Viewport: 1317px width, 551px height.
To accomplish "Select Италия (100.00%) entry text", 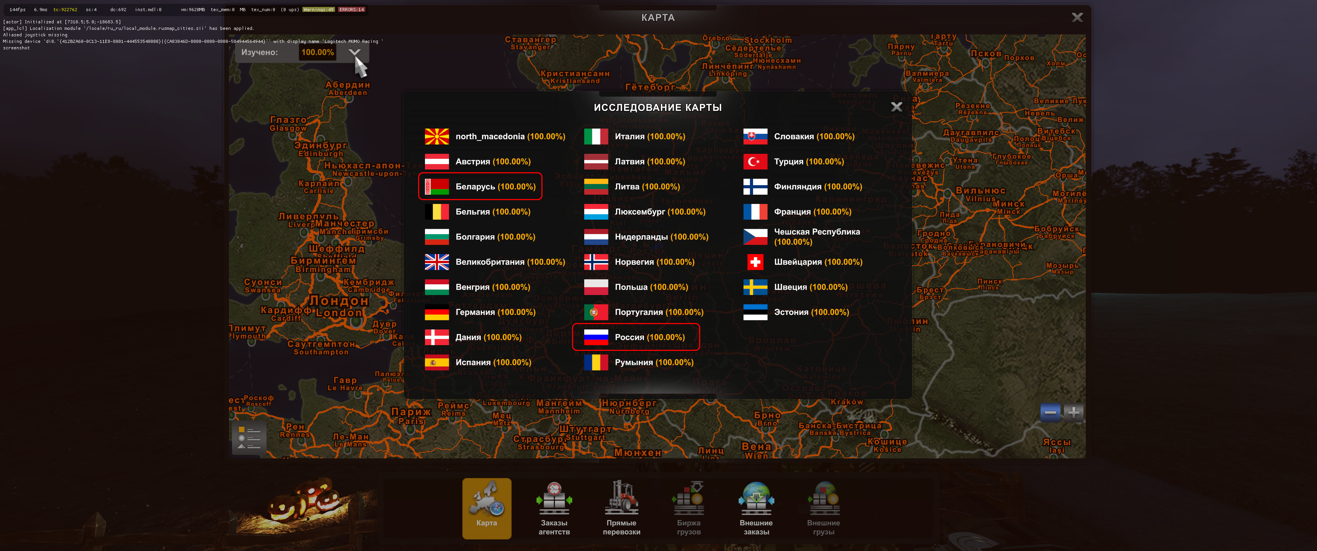I will click(650, 137).
